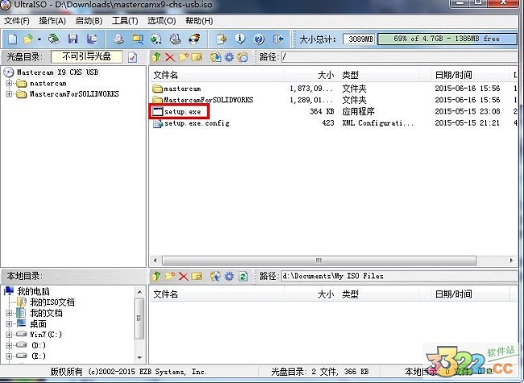Click the Add to image icon in local pane
The width and height of the screenshot is (524, 383).
215,276
